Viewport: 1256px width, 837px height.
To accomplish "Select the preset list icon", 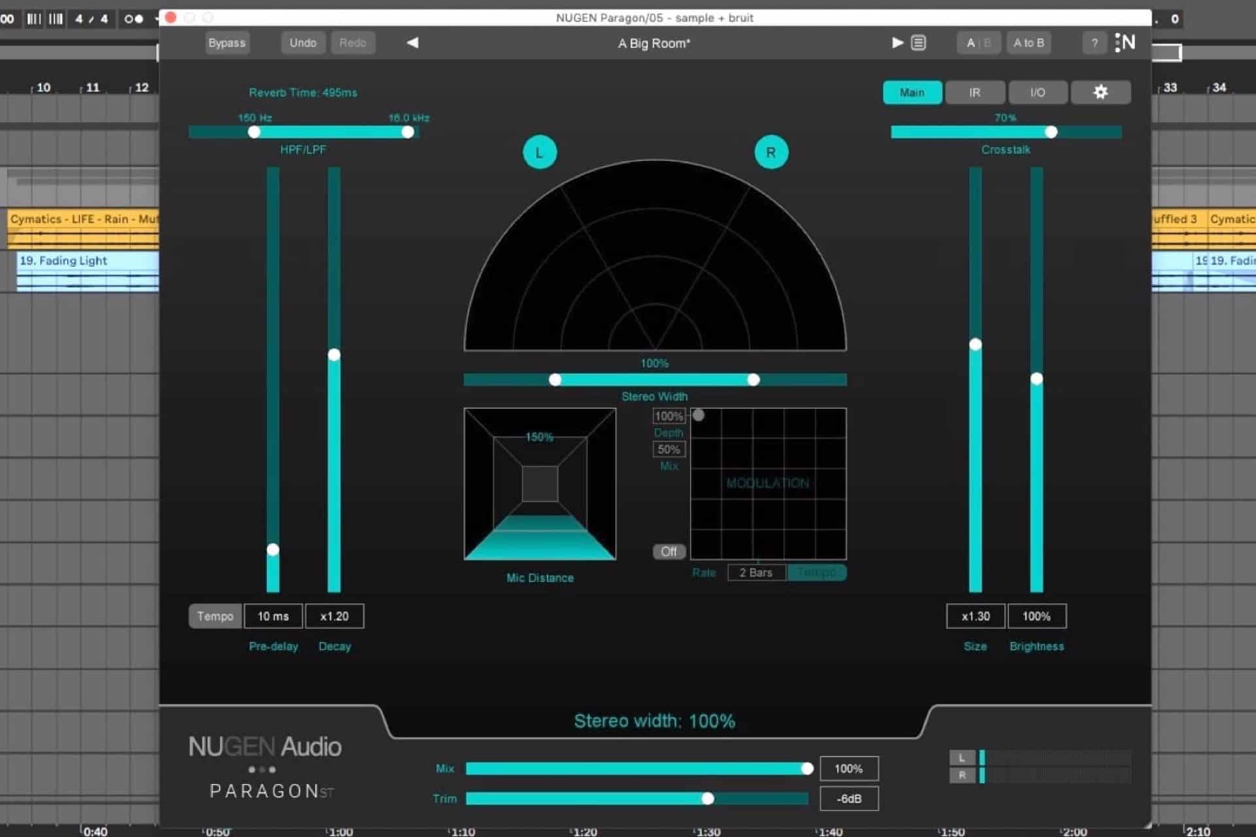I will [x=918, y=42].
